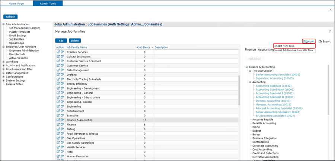Collapse the Accounting subfunction node
The image size is (335, 161).
click(x=251, y=82)
